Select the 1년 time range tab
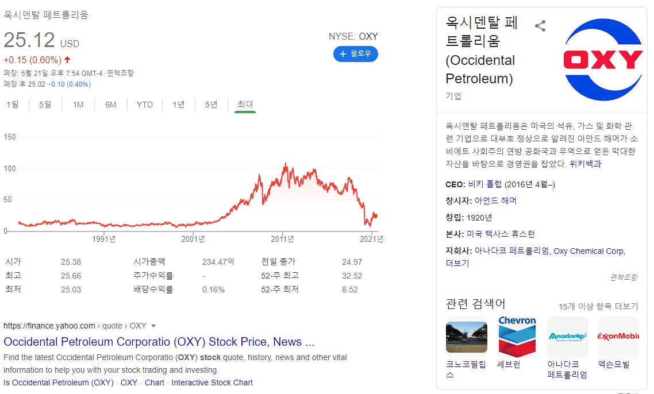 (x=177, y=105)
